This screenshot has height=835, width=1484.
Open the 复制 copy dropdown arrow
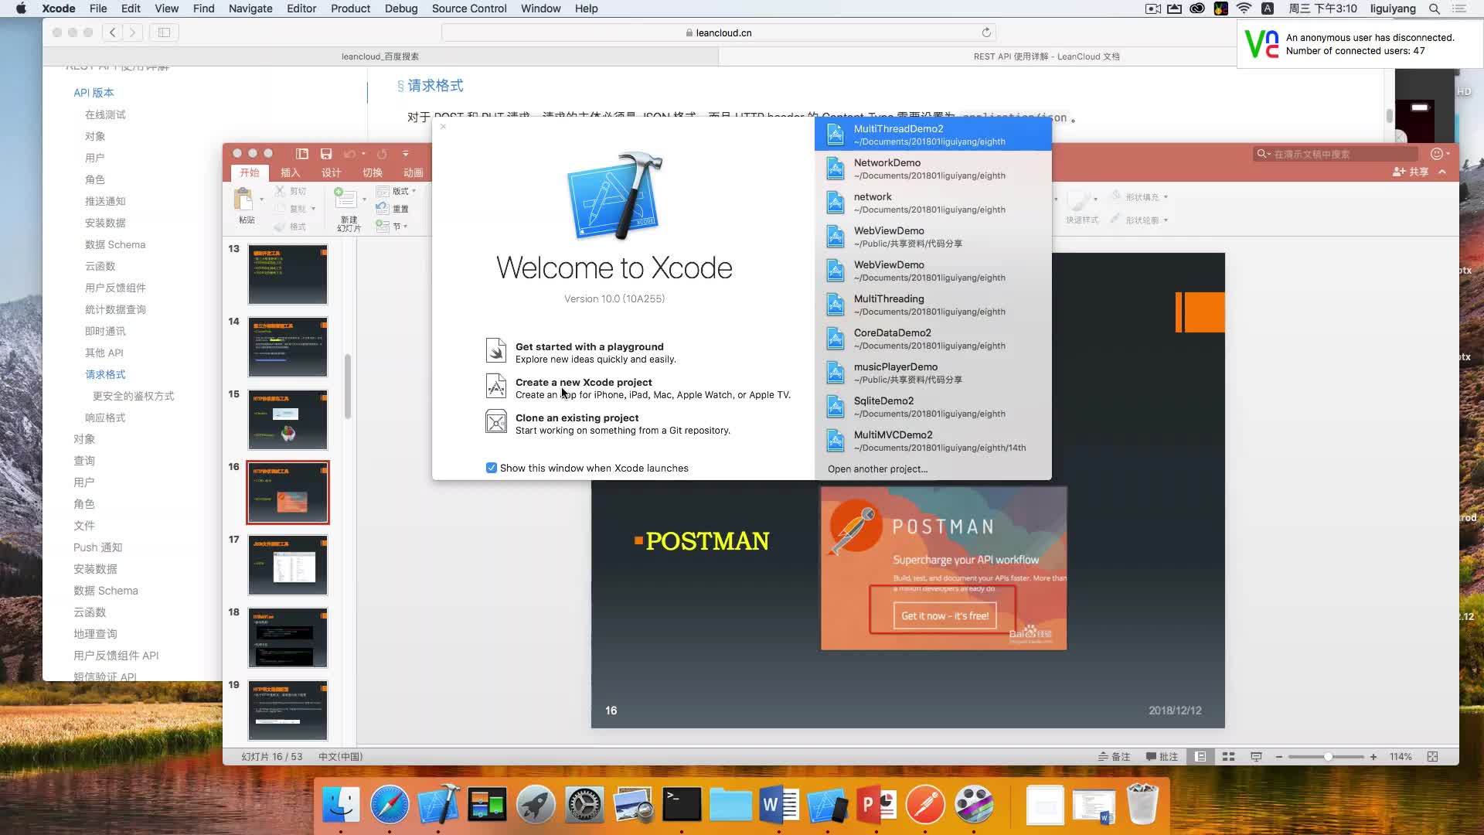(x=313, y=209)
